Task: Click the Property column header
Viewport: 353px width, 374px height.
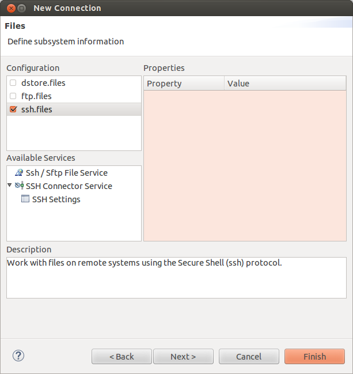Action: (x=184, y=84)
